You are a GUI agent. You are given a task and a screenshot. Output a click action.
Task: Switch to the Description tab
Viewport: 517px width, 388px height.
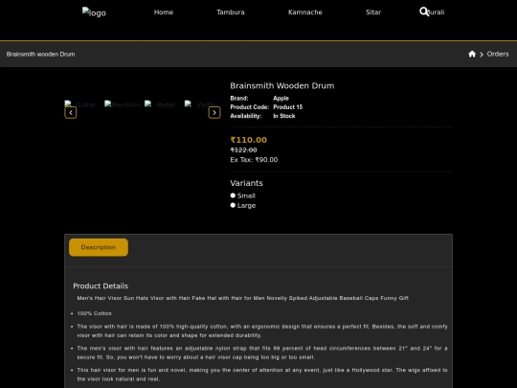[99, 247]
